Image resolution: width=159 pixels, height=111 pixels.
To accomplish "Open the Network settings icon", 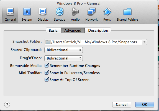I will (91, 12).
